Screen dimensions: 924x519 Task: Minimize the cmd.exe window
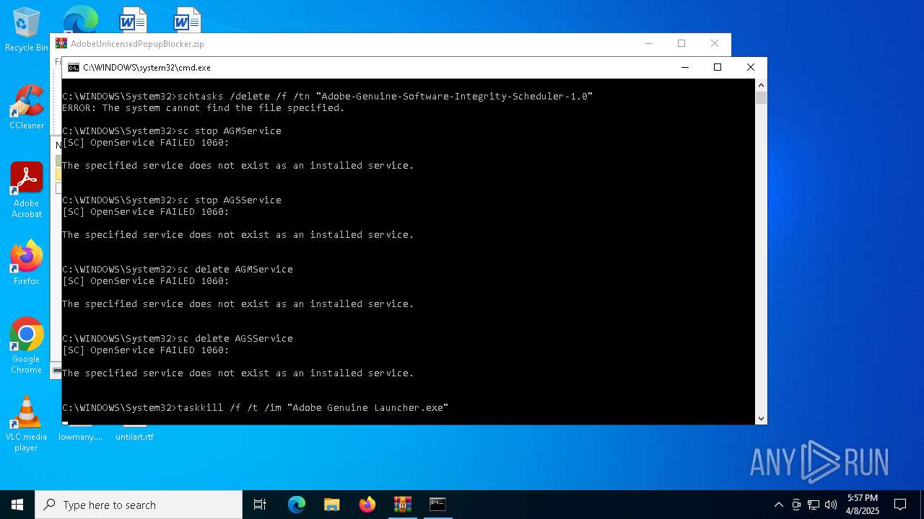point(684,67)
